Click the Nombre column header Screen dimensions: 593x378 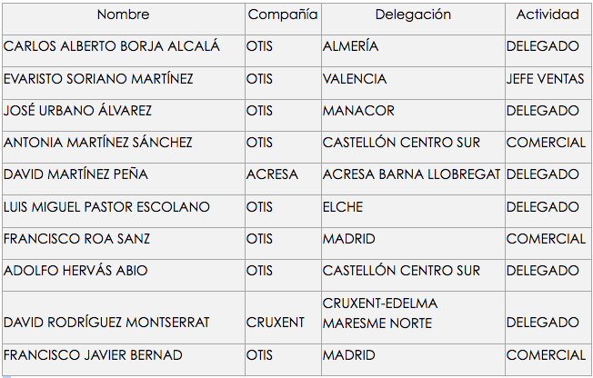pyautogui.click(x=123, y=15)
